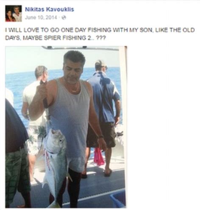Image resolution: width=201 pixels, height=210 pixels.
Task: Click the globe public-audience icon
Action: coord(64,18)
